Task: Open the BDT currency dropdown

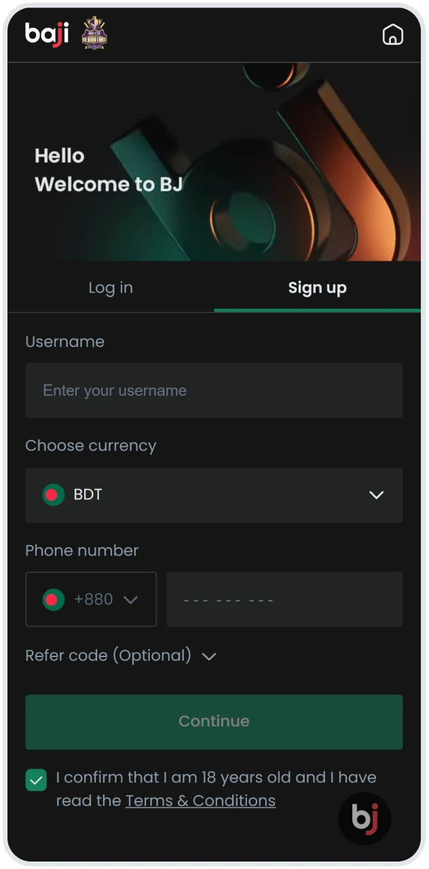Action: [x=214, y=495]
